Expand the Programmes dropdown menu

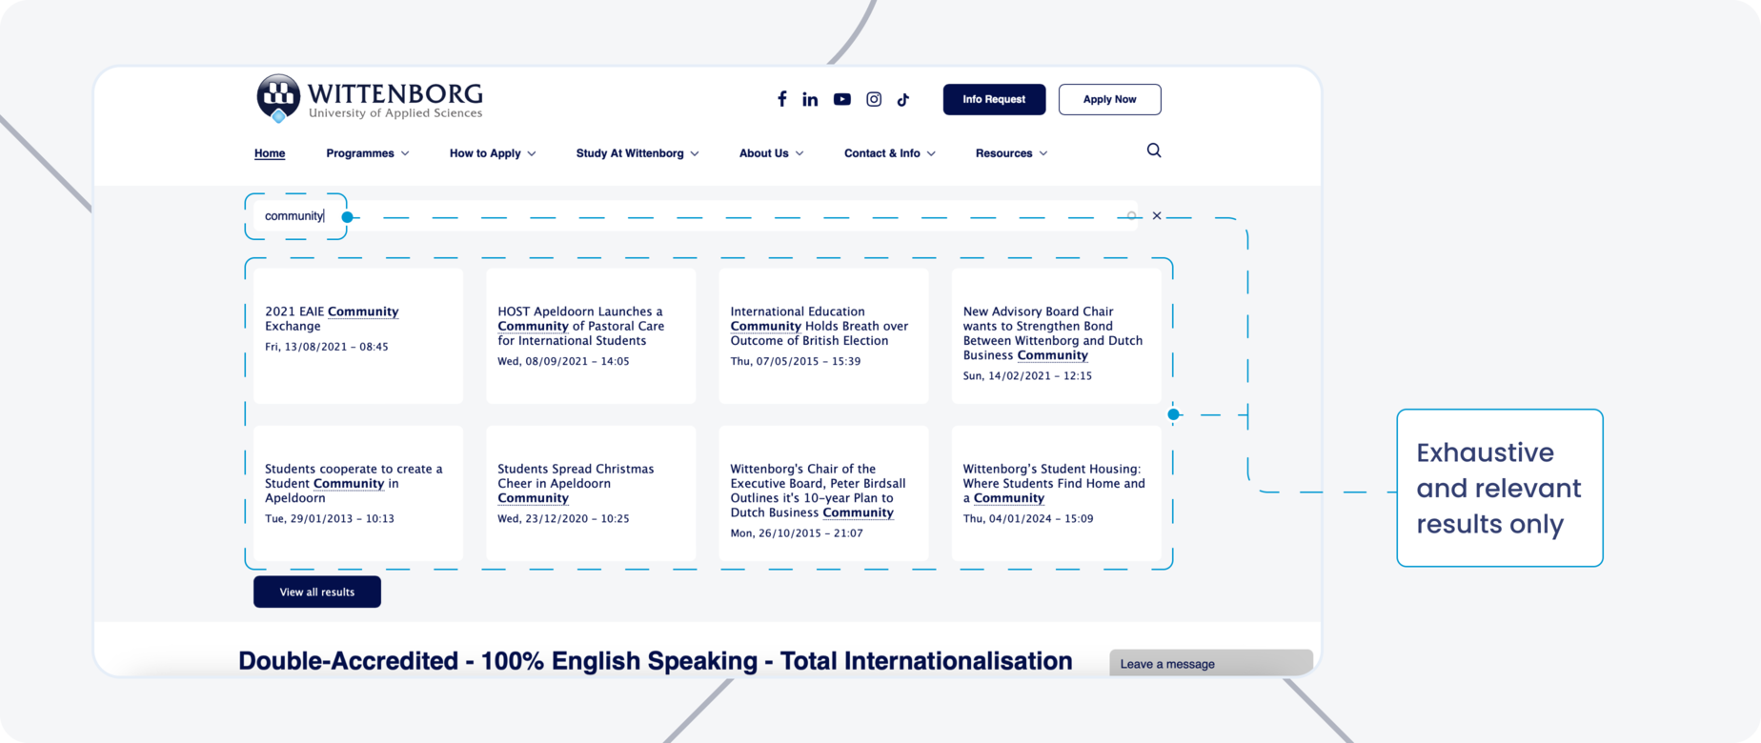[x=368, y=153]
